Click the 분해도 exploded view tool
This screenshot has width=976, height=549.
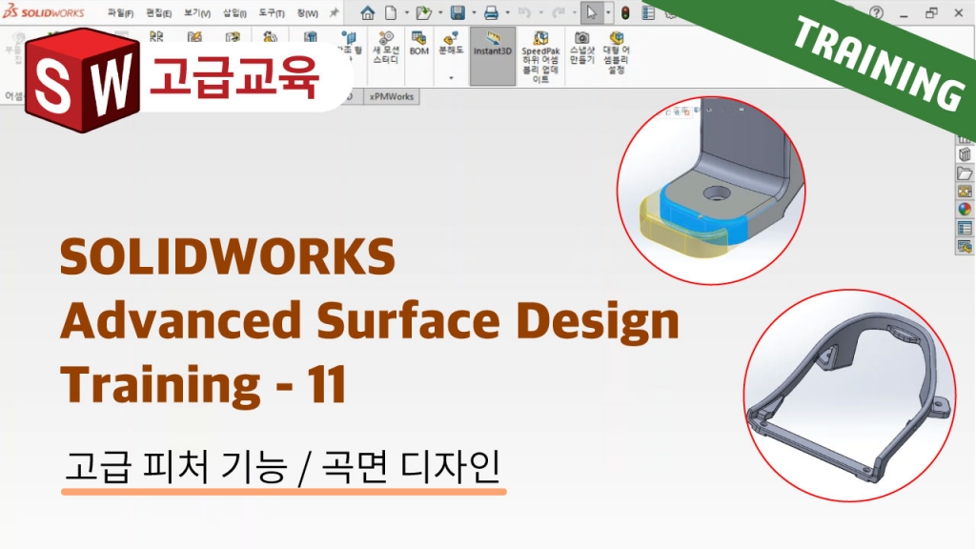pyautogui.click(x=451, y=44)
